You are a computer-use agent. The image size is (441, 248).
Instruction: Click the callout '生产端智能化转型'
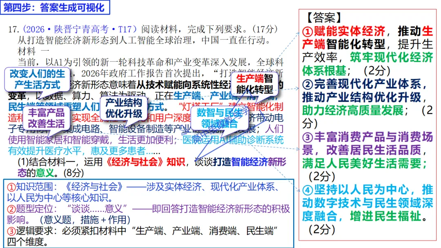coord(254,84)
